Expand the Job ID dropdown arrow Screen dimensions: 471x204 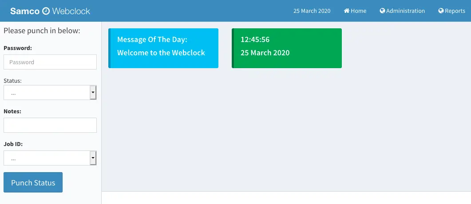tap(93, 158)
